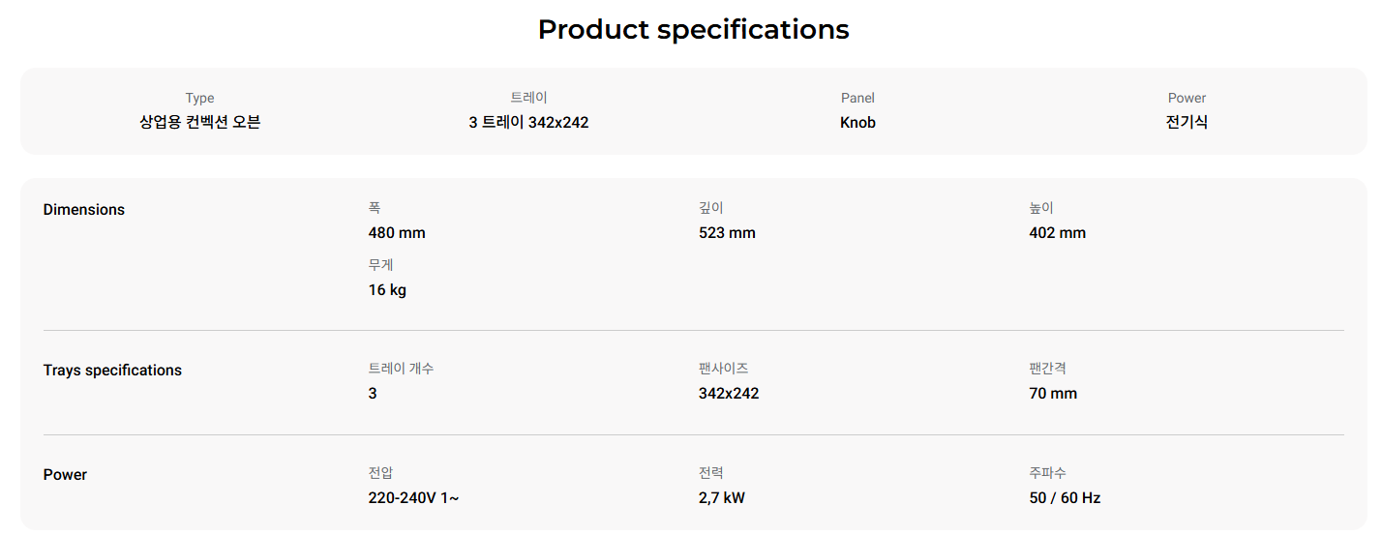Select the 2,7 kW power value

click(722, 498)
